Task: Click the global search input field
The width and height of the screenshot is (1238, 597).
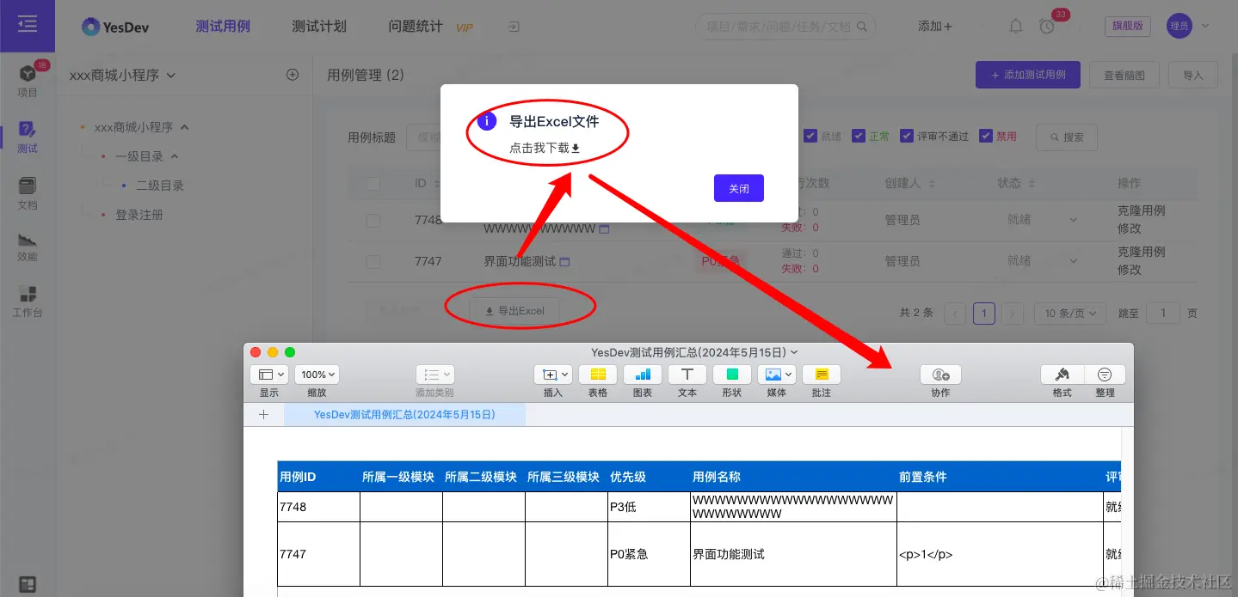Action: 785,27
